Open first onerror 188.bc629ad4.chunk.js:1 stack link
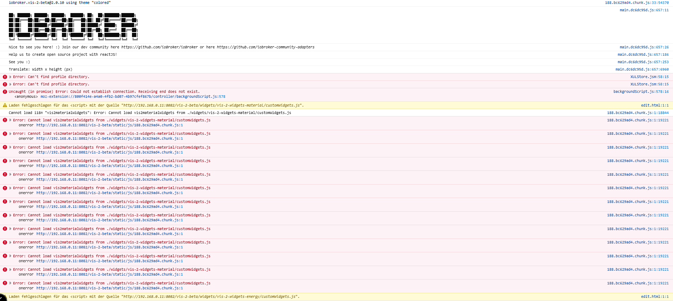The width and height of the screenshot is (673, 301). pos(109,125)
